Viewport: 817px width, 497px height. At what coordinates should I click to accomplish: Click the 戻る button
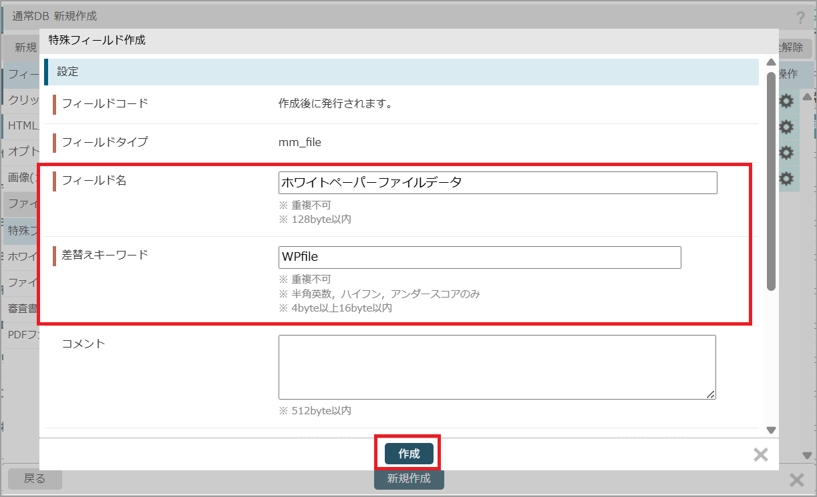[x=35, y=478]
